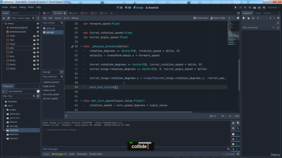Add a new node in Scene dock

pos(4,18)
